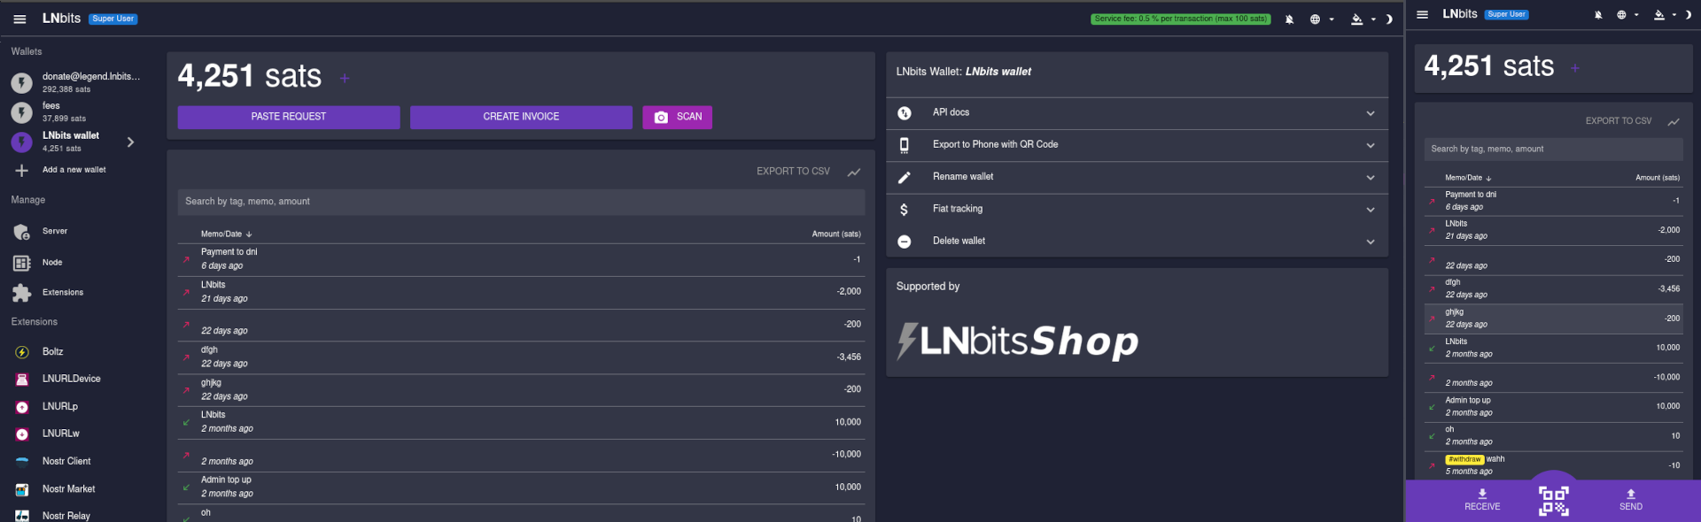Click the SCAN camera button
The width and height of the screenshot is (1701, 522).
(677, 117)
